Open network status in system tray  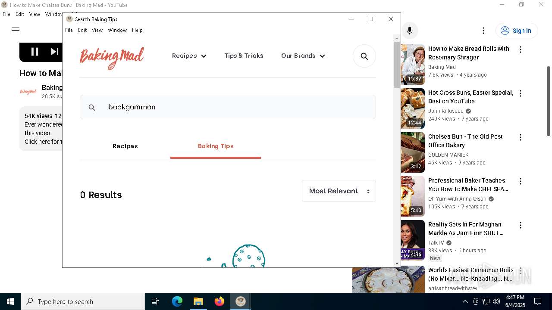[x=486, y=301]
